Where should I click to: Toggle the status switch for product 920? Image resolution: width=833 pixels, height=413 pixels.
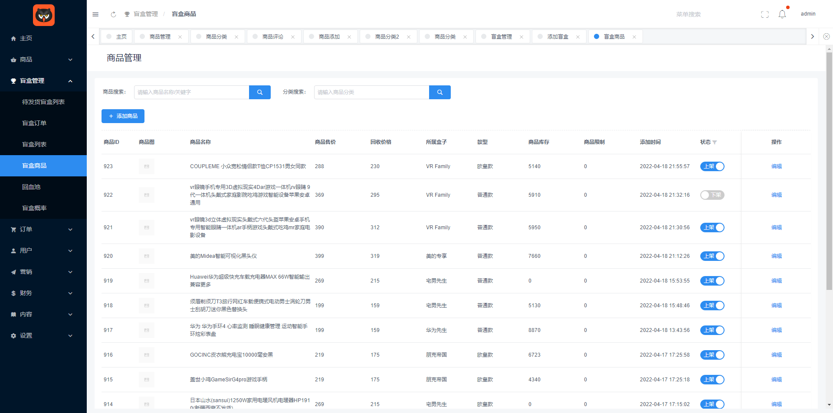(x=712, y=256)
